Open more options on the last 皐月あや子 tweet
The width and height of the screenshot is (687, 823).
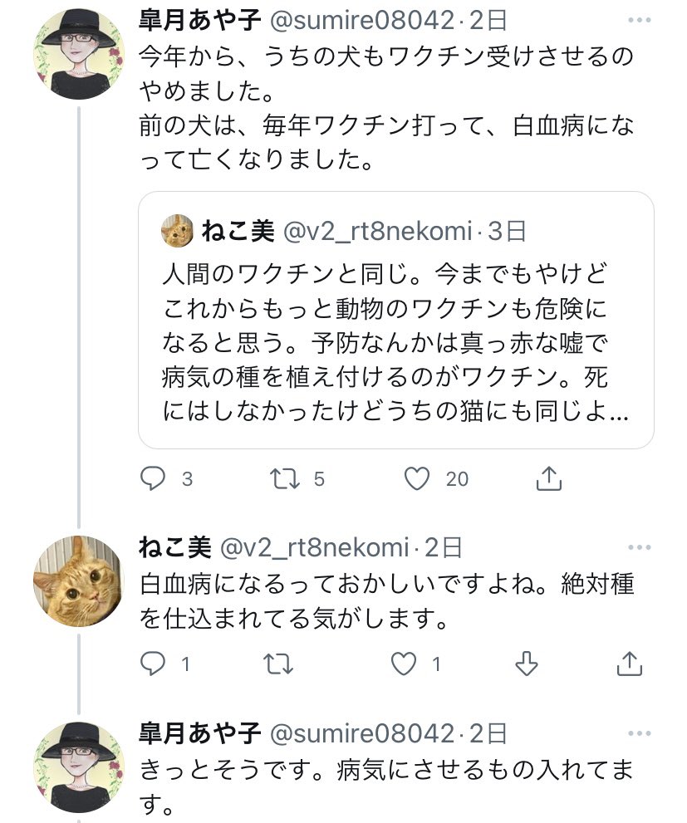pos(640,733)
